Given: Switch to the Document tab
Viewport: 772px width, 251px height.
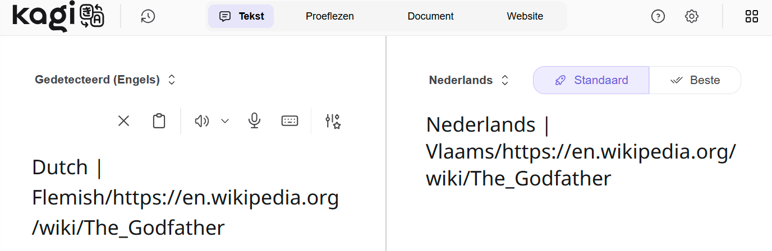Looking at the screenshot, I should coord(430,16).
